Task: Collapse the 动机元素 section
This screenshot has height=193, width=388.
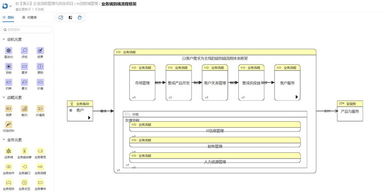Action: point(4,40)
